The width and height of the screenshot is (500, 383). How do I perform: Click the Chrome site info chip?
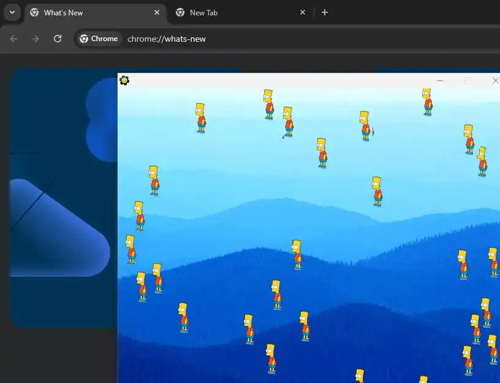[99, 39]
